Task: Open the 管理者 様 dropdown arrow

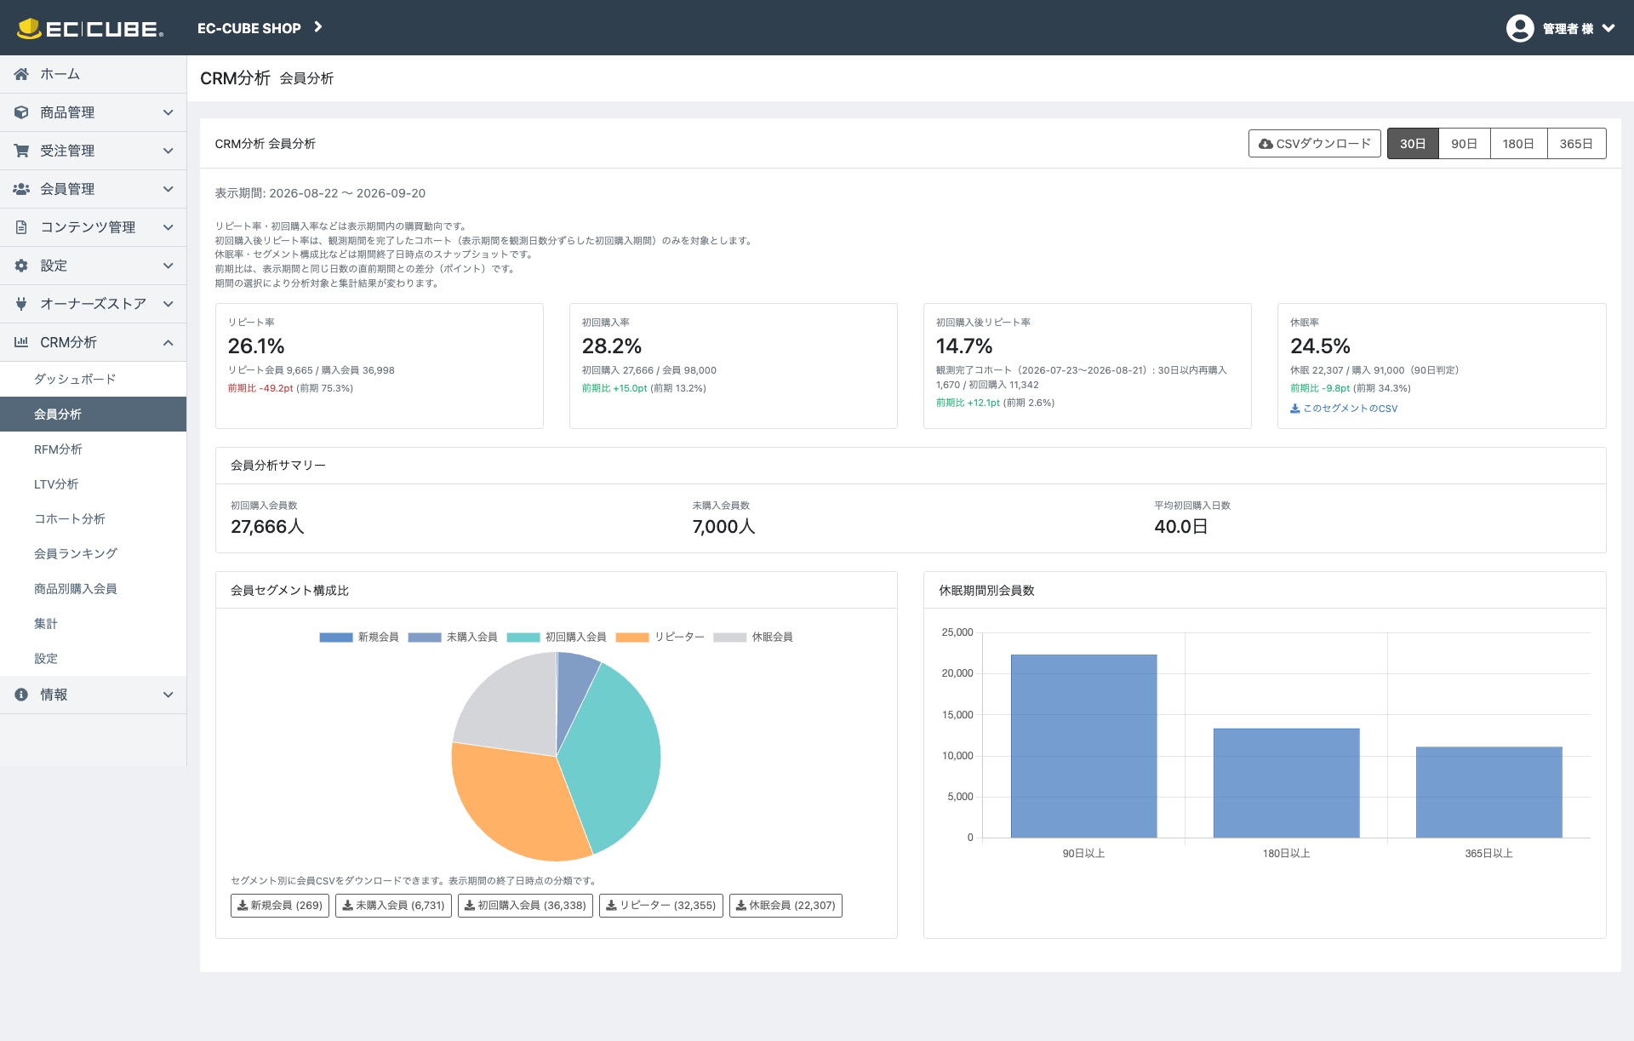Action: click(x=1608, y=28)
